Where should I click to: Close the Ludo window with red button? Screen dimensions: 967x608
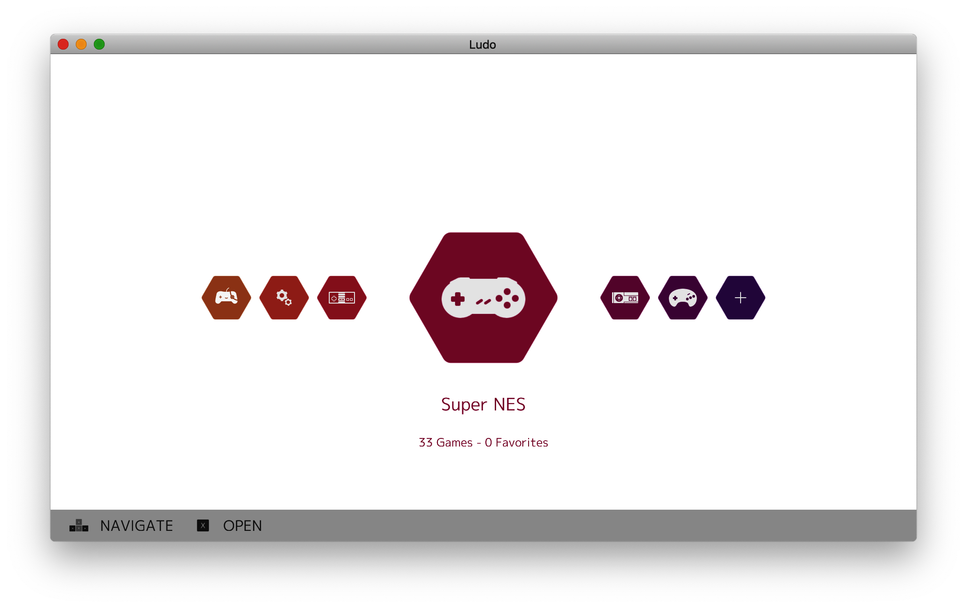(63, 44)
